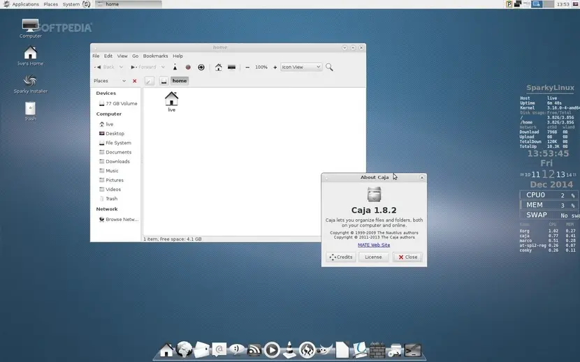Viewport: 580px width, 362px height.
Task: Select Pictures in Places sidebar
Action: click(111, 180)
